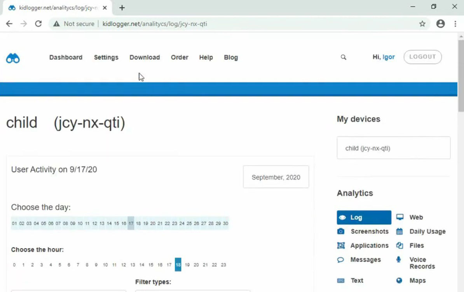Open the Settings menu item
Viewport: 464px width, 292px height.
[x=106, y=57]
